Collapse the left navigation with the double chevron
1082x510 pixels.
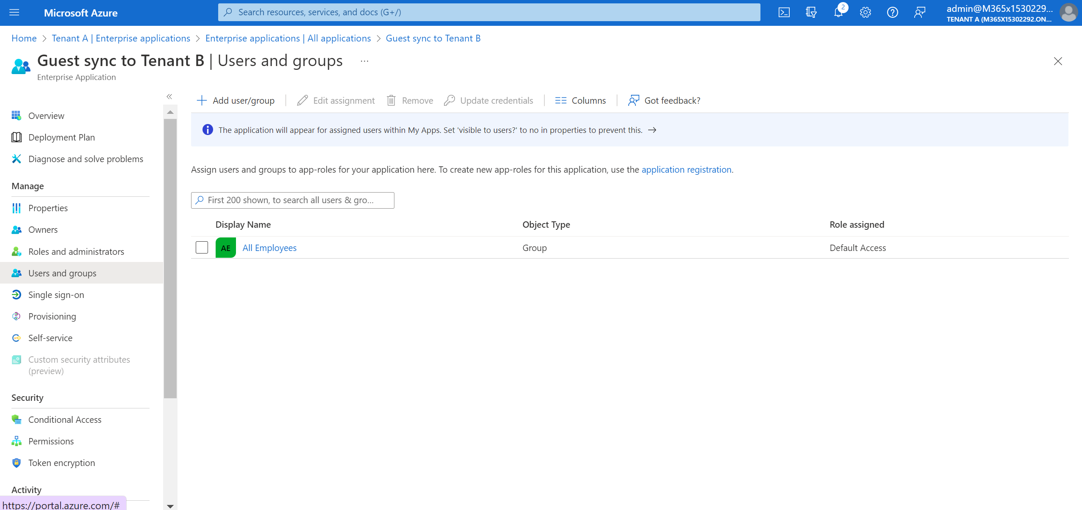click(x=169, y=96)
